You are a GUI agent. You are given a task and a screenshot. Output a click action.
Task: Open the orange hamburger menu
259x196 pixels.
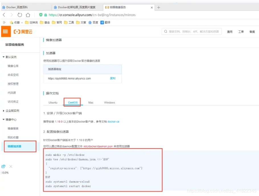click(5, 32)
